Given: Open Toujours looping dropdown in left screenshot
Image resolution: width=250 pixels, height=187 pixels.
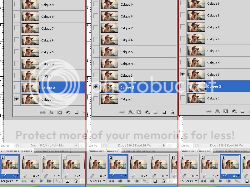Looking at the screenshot, I should 9,181.
